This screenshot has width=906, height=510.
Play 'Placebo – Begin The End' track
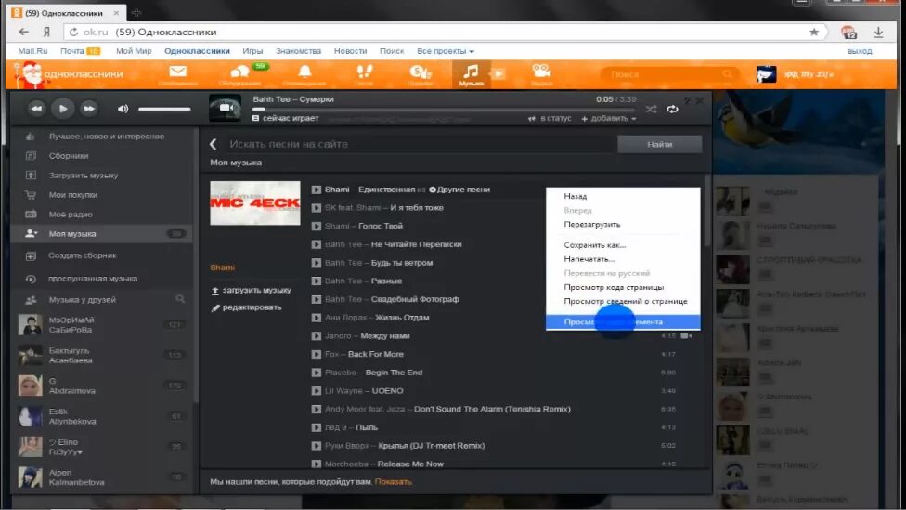click(x=316, y=373)
